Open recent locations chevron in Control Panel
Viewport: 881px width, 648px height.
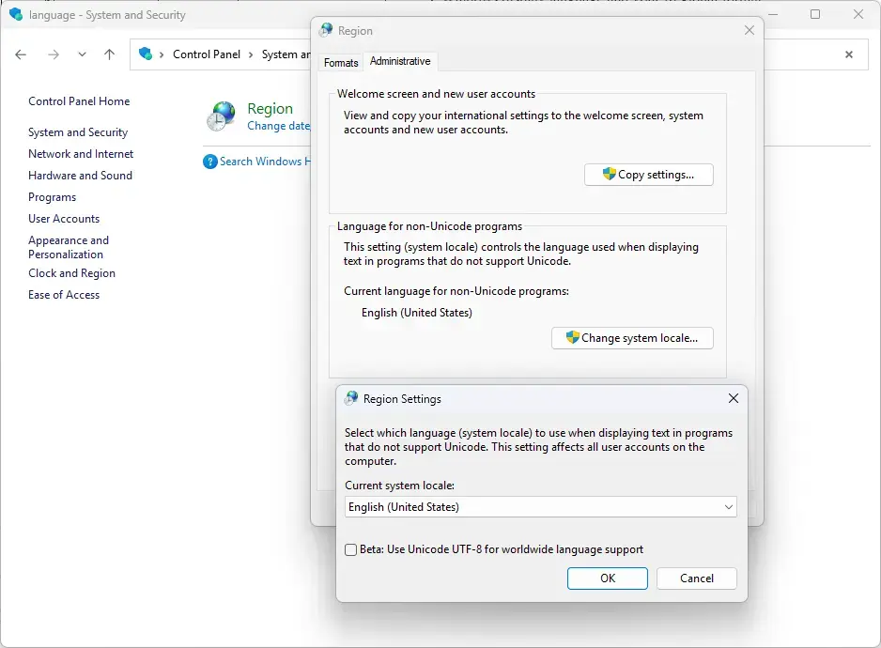click(82, 54)
